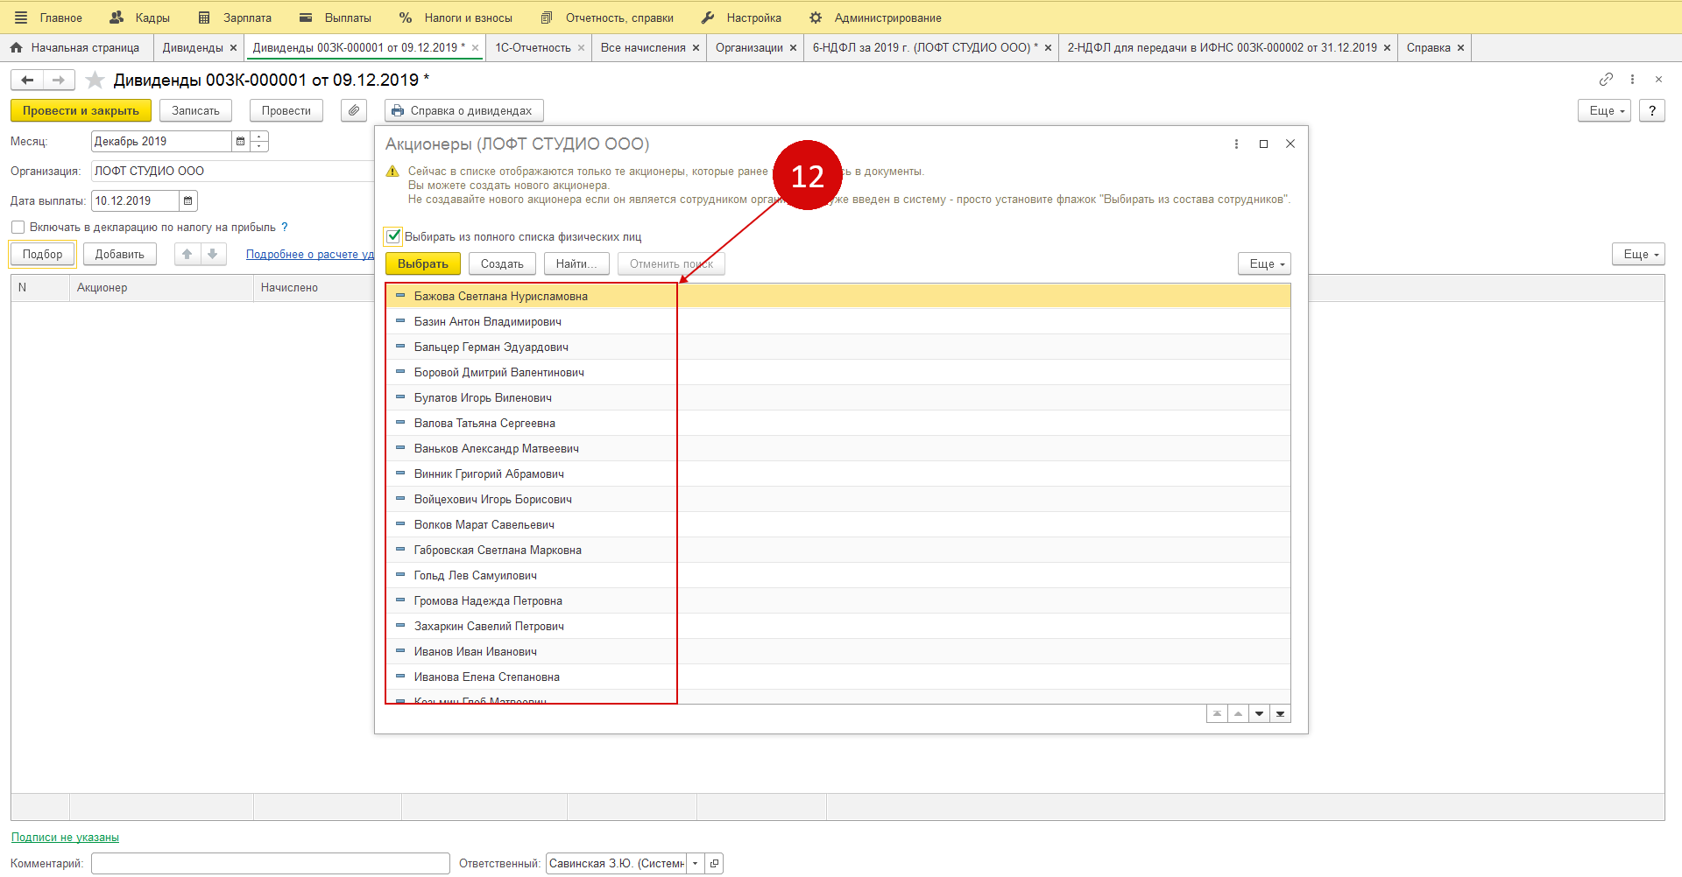Open calendar picker for Месяц field
Image resolution: width=1682 pixels, height=877 pixels.
pyautogui.click(x=241, y=141)
